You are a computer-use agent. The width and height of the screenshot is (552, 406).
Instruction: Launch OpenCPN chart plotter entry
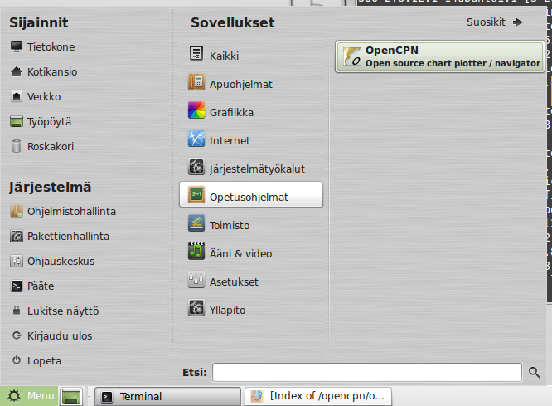pos(440,56)
